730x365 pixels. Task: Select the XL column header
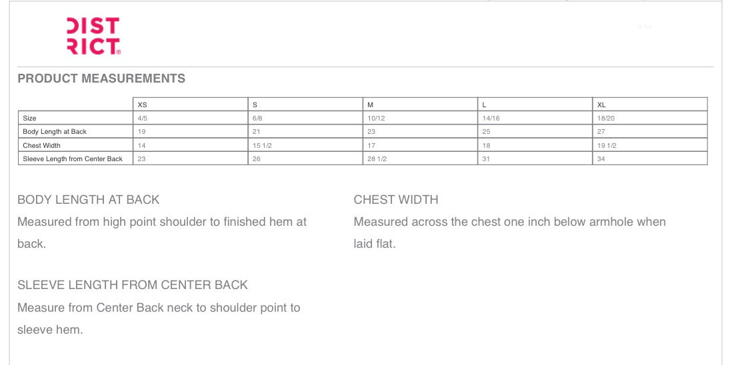click(x=602, y=105)
